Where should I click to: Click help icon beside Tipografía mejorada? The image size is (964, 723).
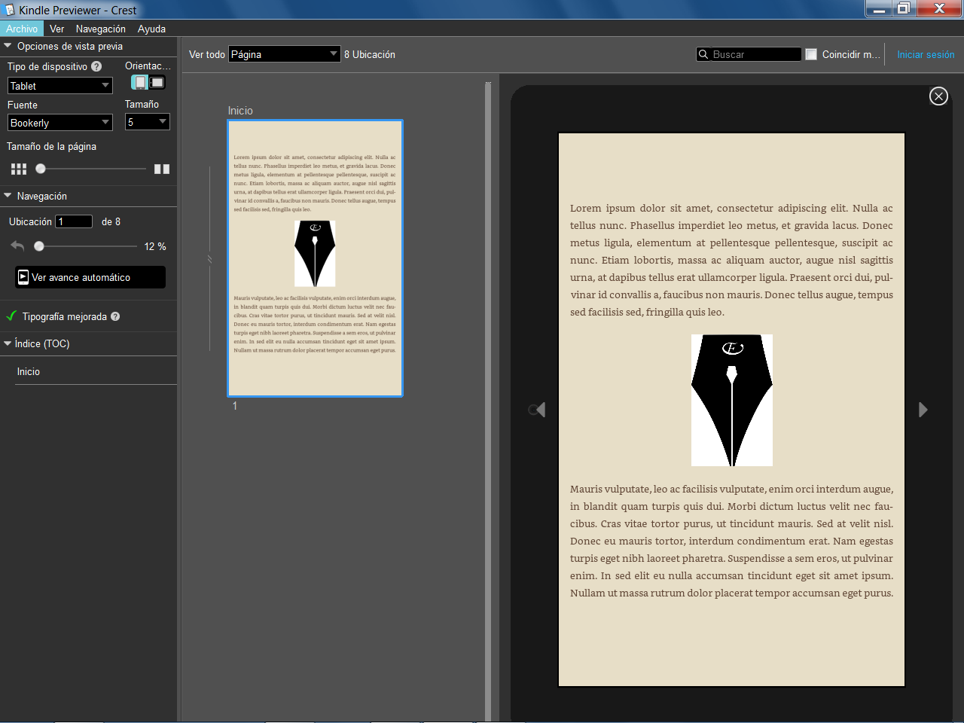click(115, 317)
